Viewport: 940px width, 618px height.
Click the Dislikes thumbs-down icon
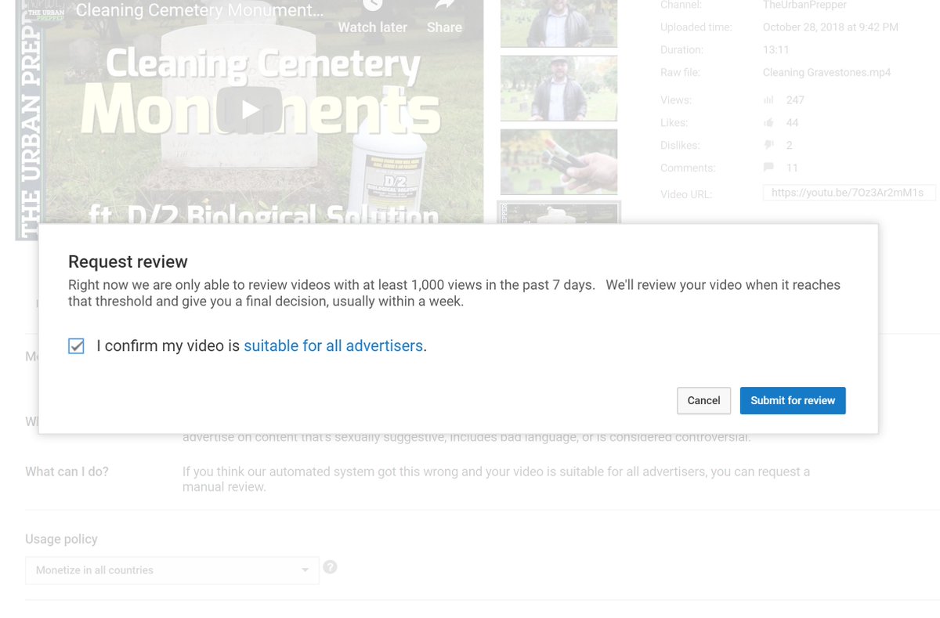click(768, 146)
